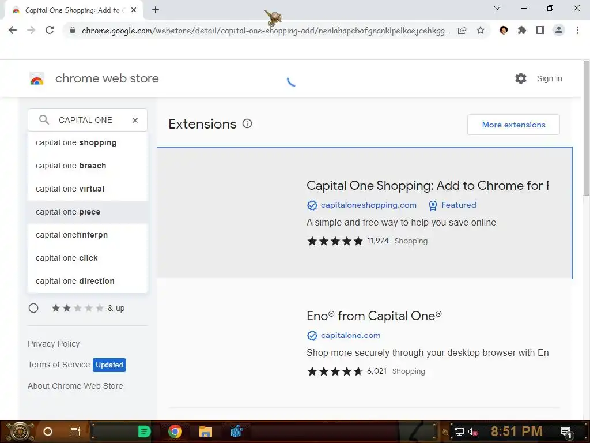590x443 pixels.
Task: Open the pinned extension with avatar icon
Action: [x=504, y=30]
